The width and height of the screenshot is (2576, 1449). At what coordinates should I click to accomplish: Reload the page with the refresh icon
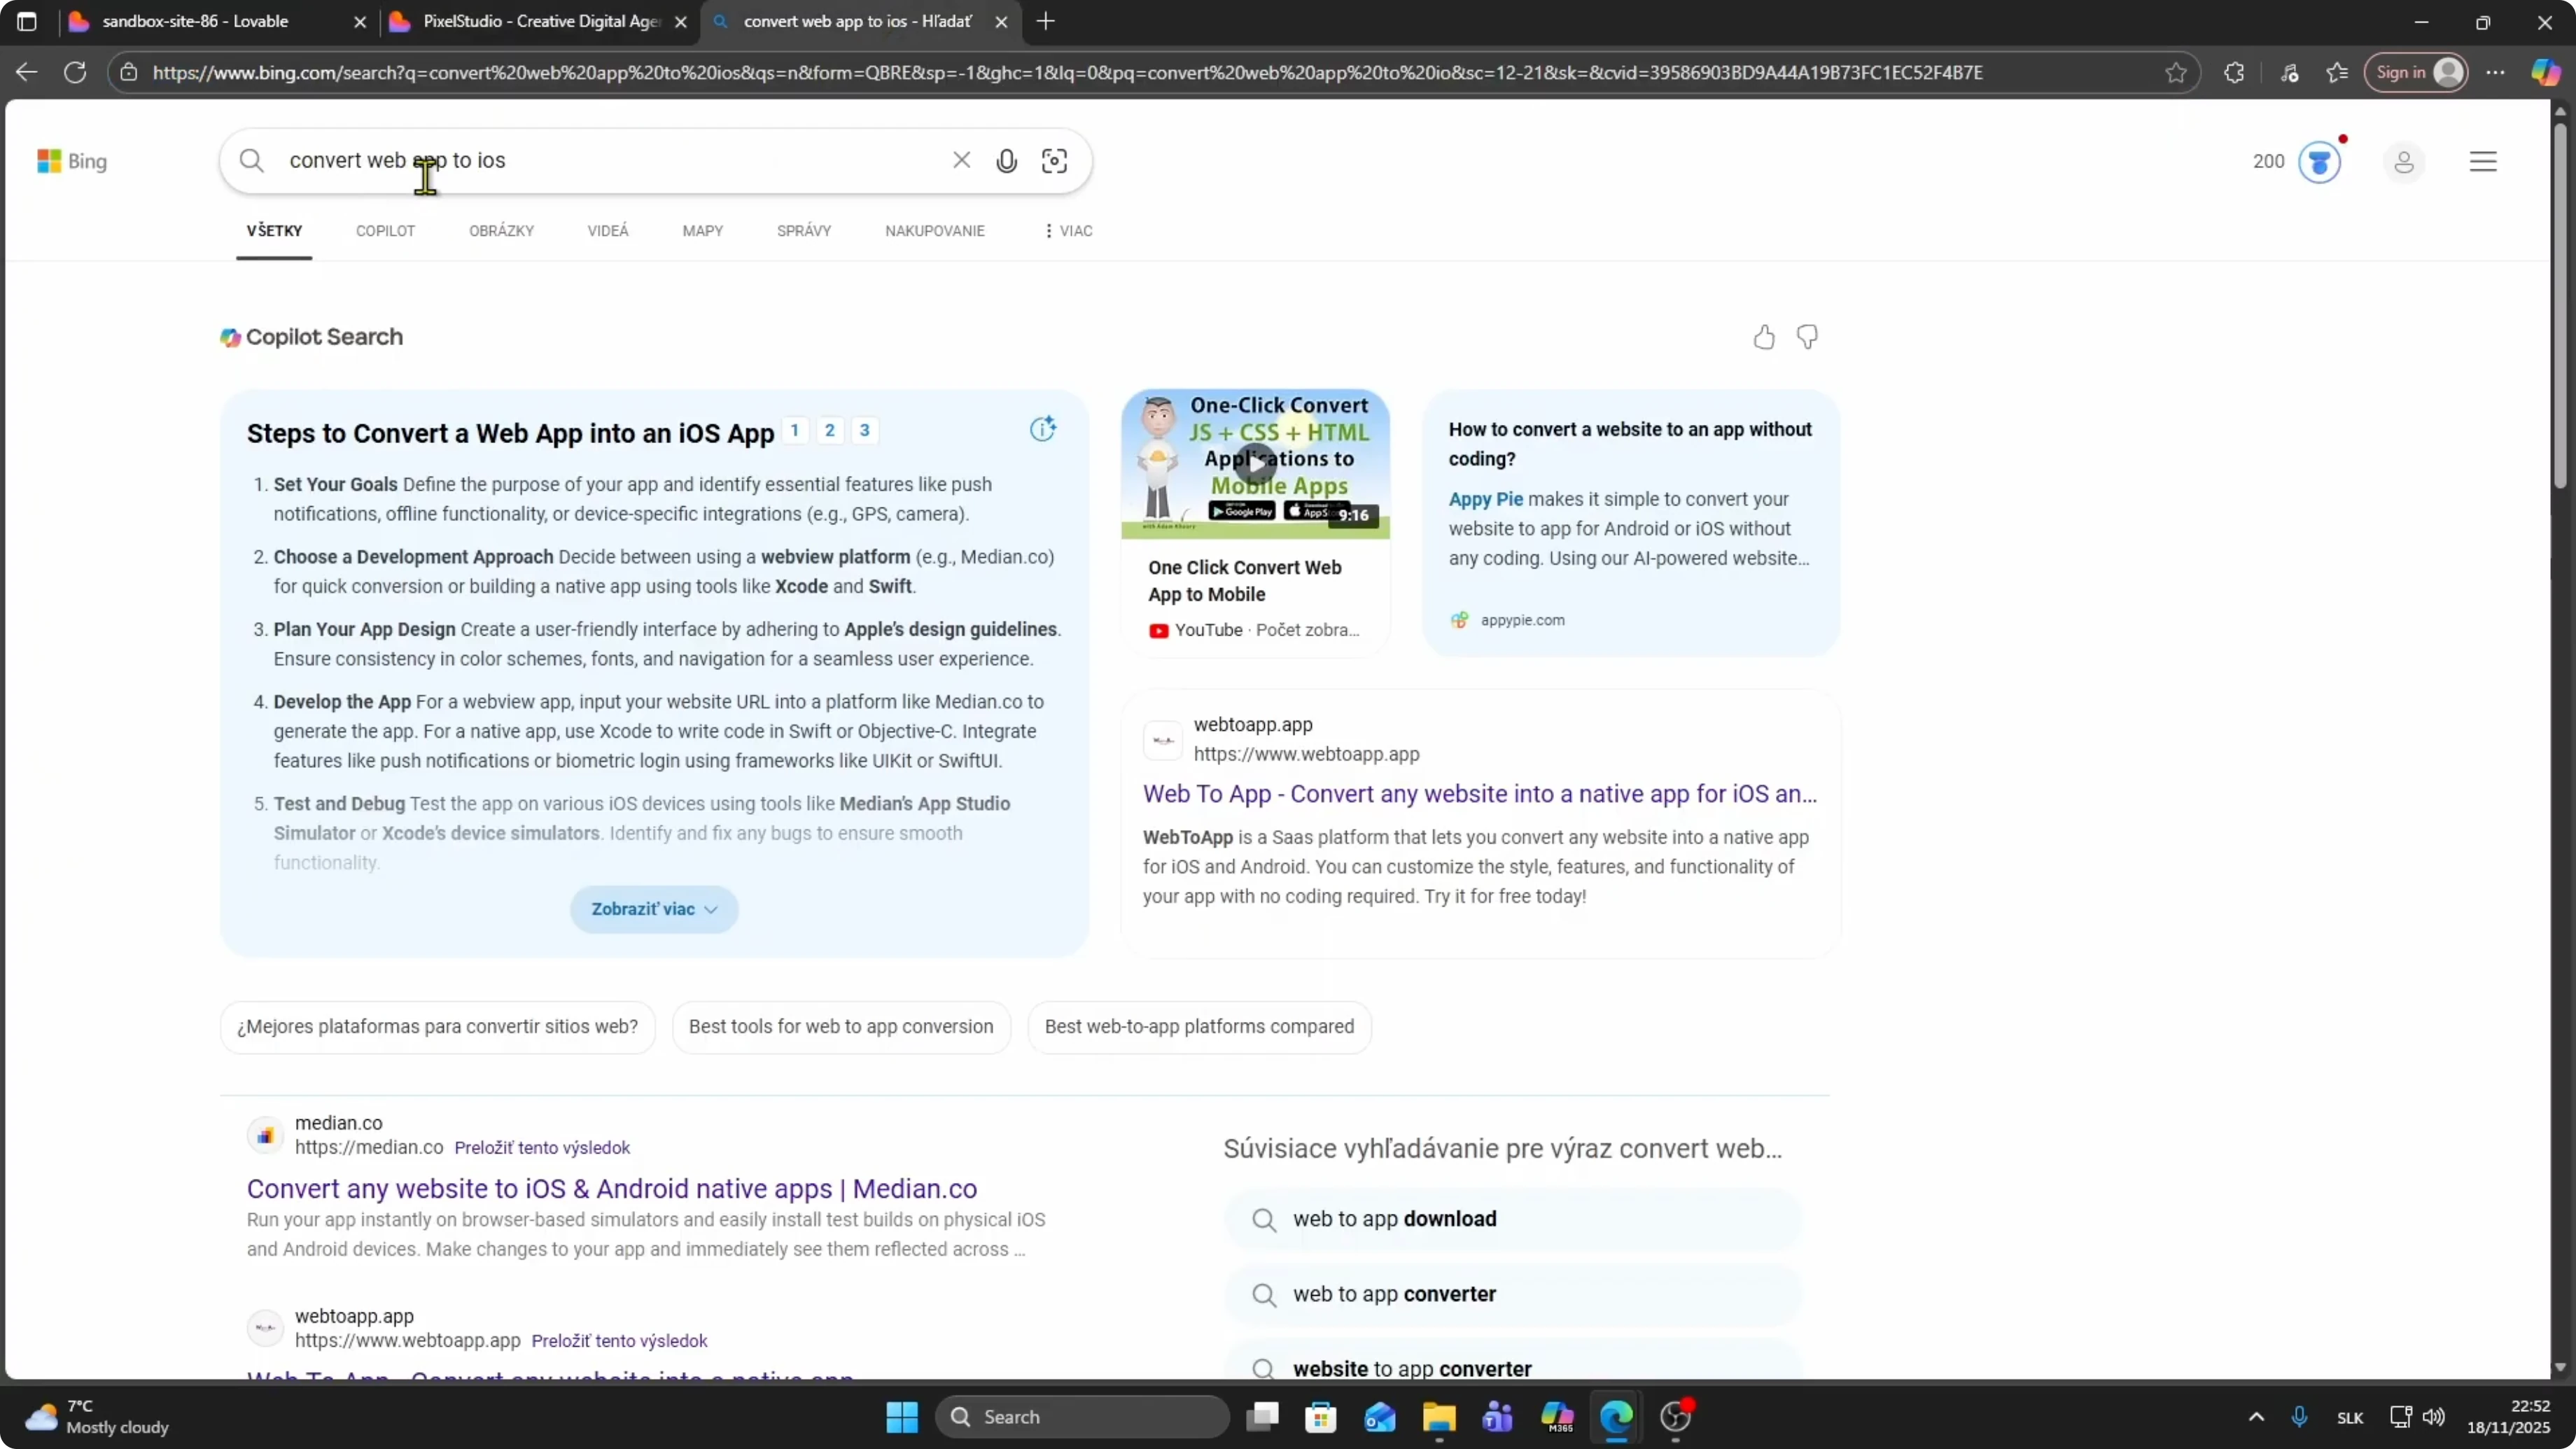pyautogui.click(x=75, y=72)
